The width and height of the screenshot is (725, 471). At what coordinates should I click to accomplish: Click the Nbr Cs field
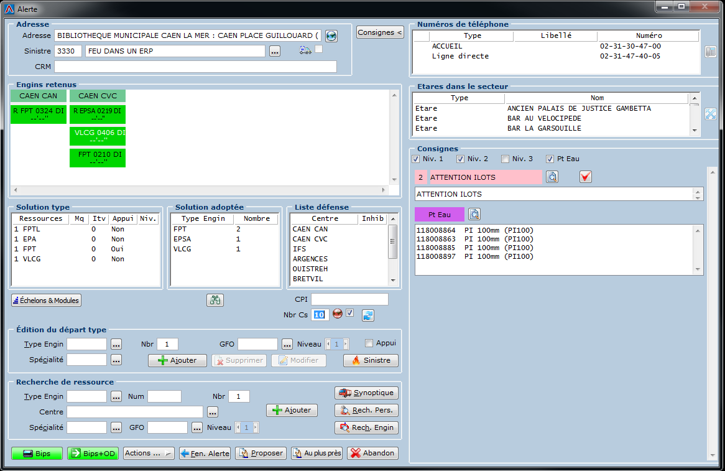coord(320,315)
